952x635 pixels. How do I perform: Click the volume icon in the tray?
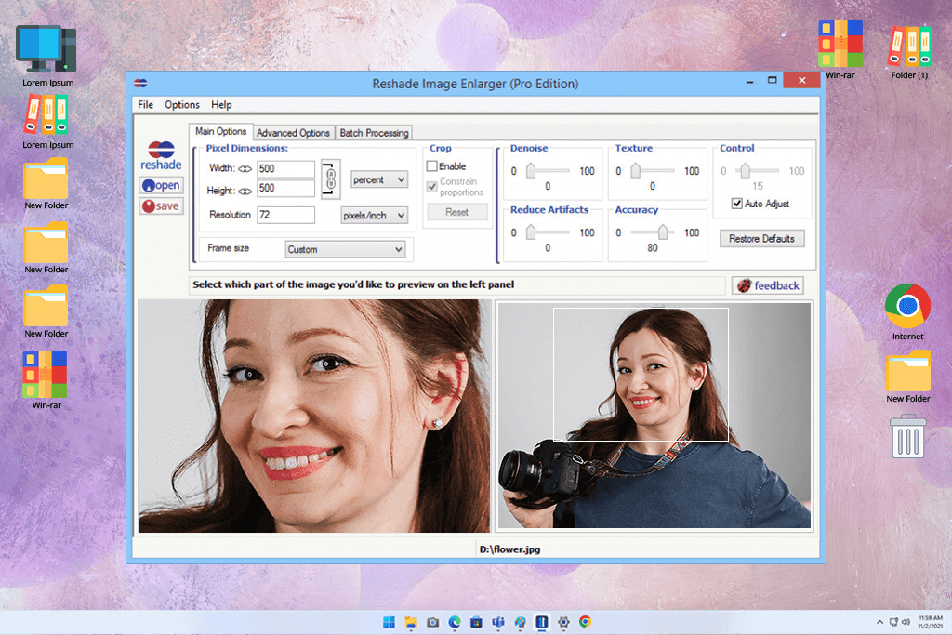click(x=906, y=622)
